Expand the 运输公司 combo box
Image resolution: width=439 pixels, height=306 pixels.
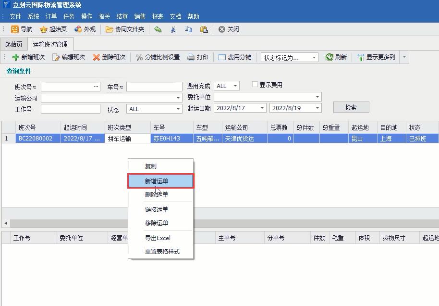pos(179,98)
